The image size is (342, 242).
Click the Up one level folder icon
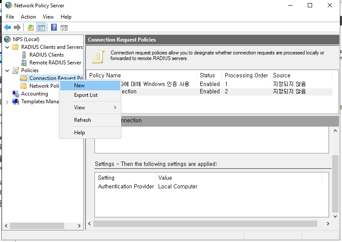pos(31,27)
